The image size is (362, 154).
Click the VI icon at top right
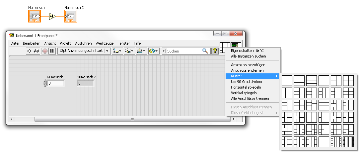[x=236, y=45]
